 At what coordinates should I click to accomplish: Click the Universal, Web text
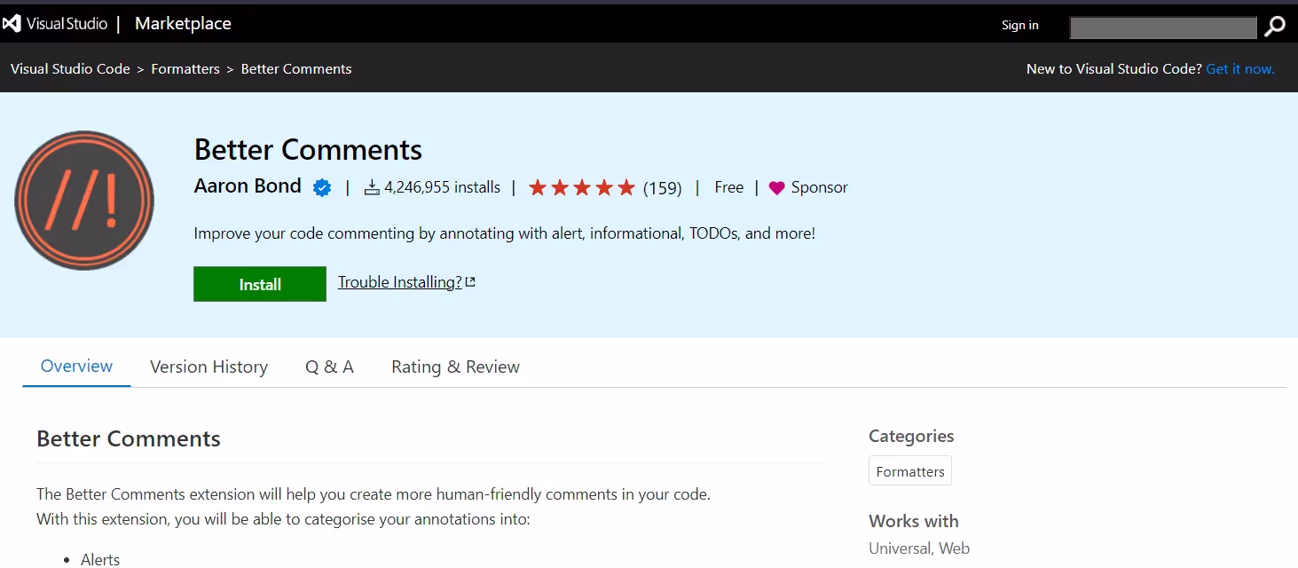[919, 548]
